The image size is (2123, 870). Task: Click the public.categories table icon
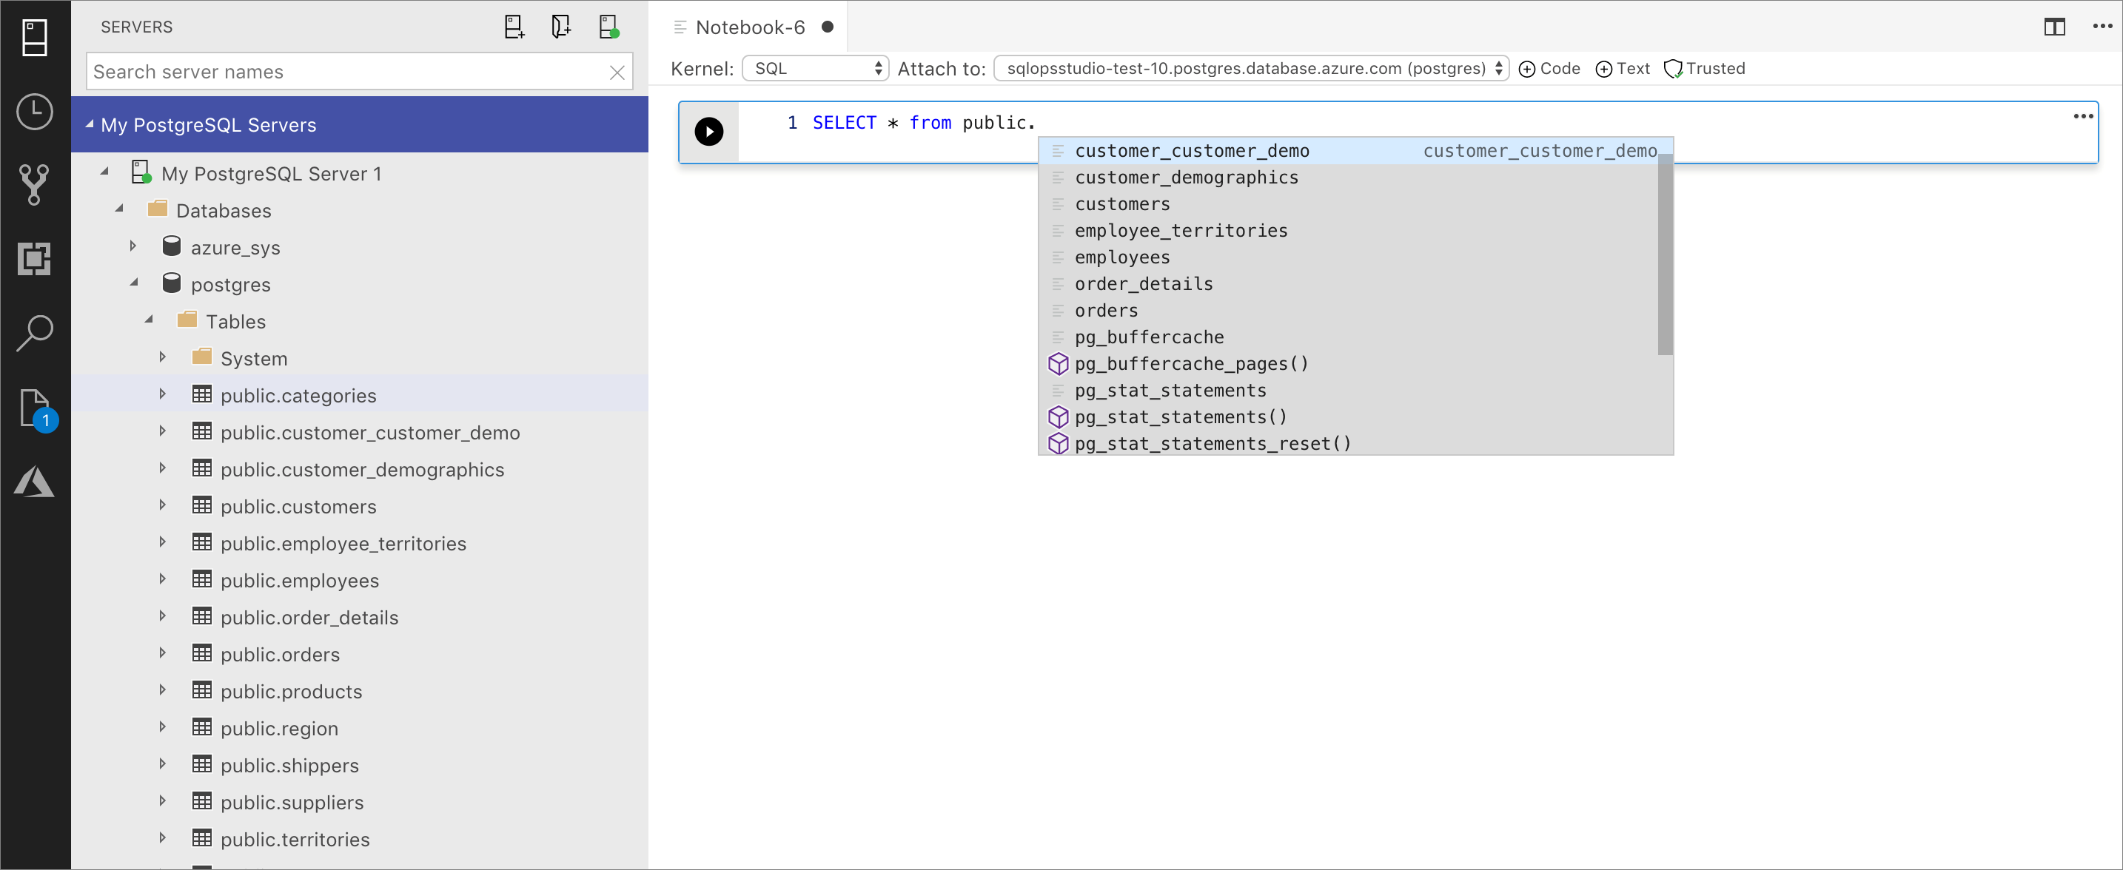202,394
